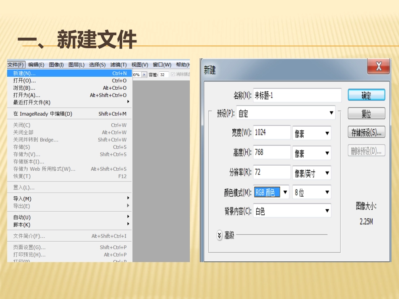This screenshot has height=299, width=399.
Task: Click the 存储为(V)... menu entry
Action: click(69, 154)
